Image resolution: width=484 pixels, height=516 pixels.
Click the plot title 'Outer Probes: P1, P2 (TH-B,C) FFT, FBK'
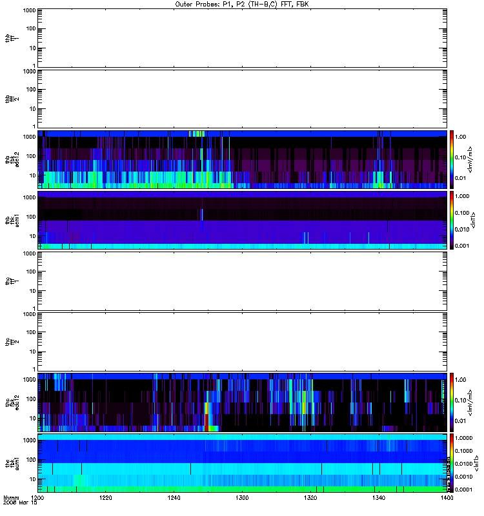242,5
